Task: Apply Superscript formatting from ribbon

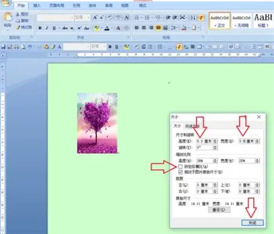Action: coord(80,28)
